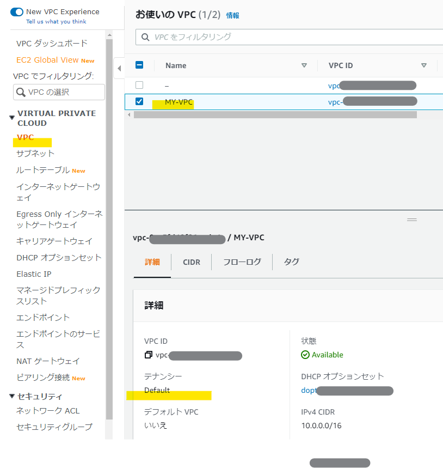The height and width of the screenshot is (468, 443).
Task: Collapse the セキュリティ section
Action: coord(12,396)
